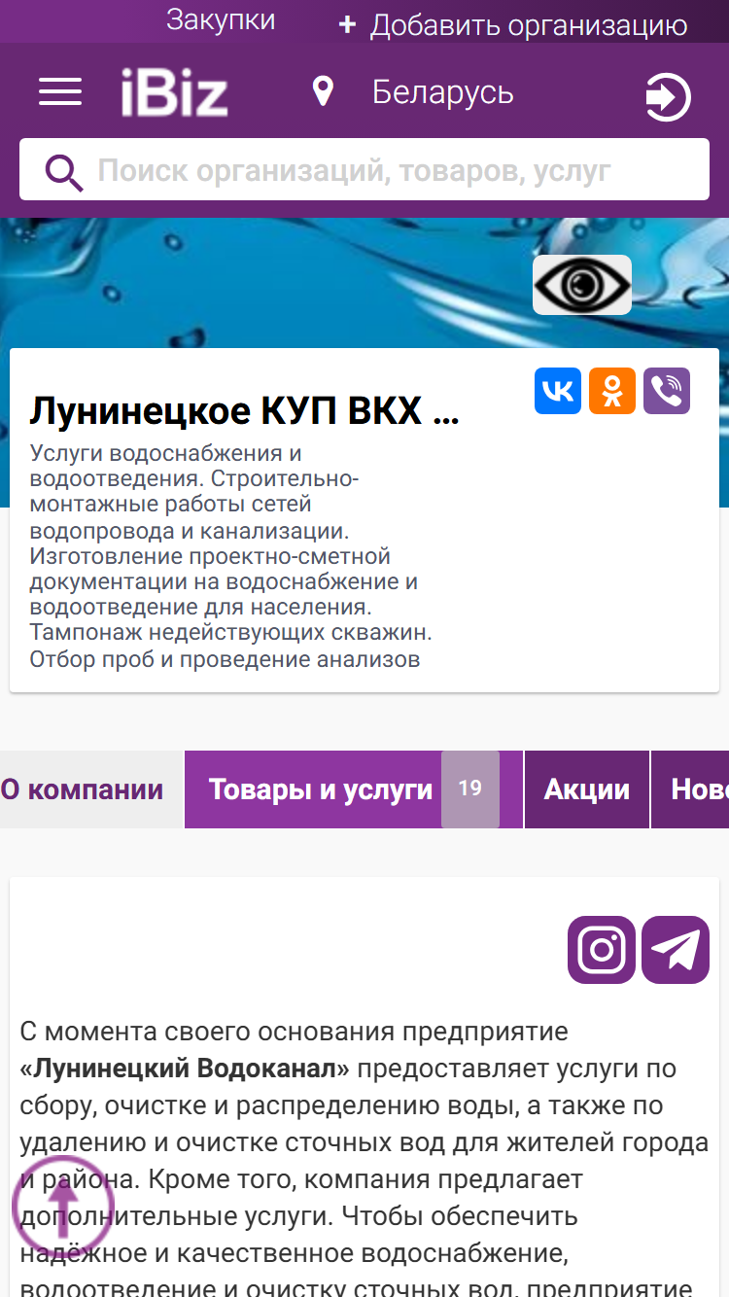
Task: Tap the company services description text
Action: pyautogui.click(x=231, y=556)
